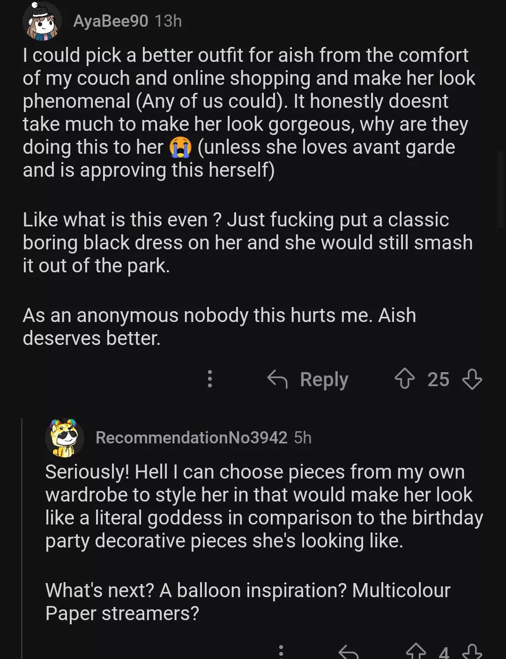Viewport: 506px width, 659px height.
Task: Collapse AyaBee90's comment by tapping its first paragraph
Action: pyautogui.click(x=244, y=112)
